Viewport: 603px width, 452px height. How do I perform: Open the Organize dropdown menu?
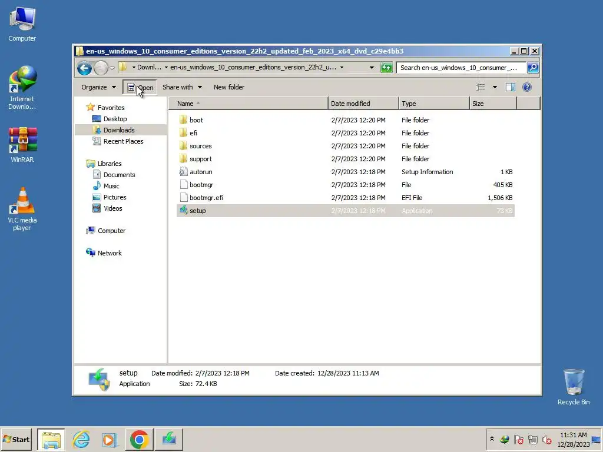pos(98,87)
